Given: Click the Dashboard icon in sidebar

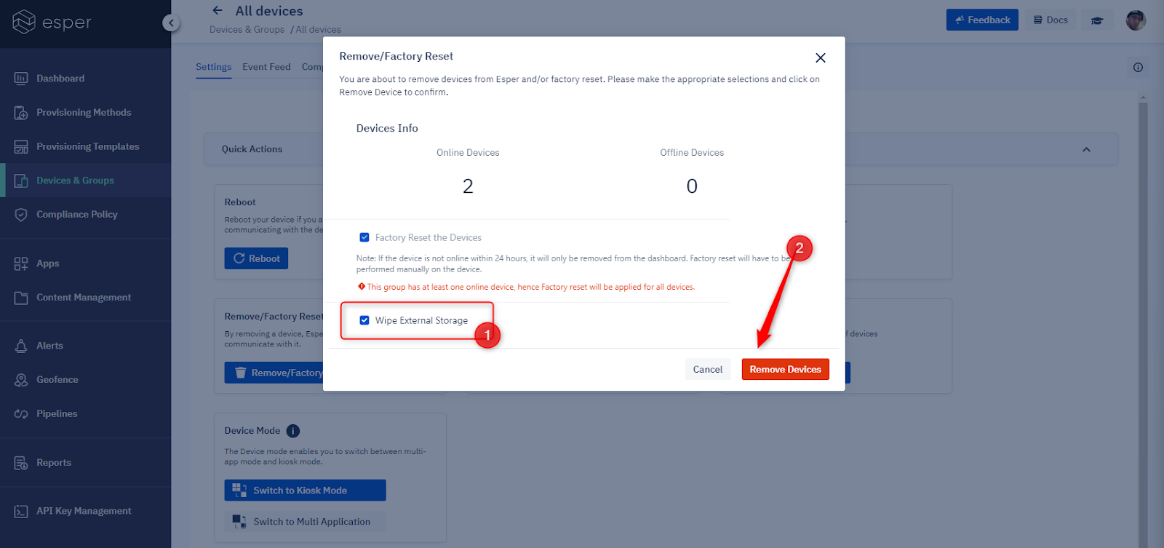Looking at the screenshot, I should tap(21, 78).
